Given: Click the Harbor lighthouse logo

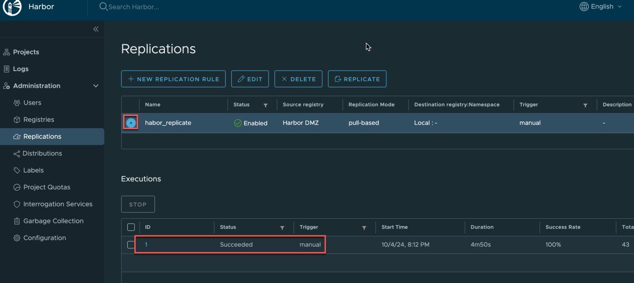Looking at the screenshot, I should click(x=12, y=7).
